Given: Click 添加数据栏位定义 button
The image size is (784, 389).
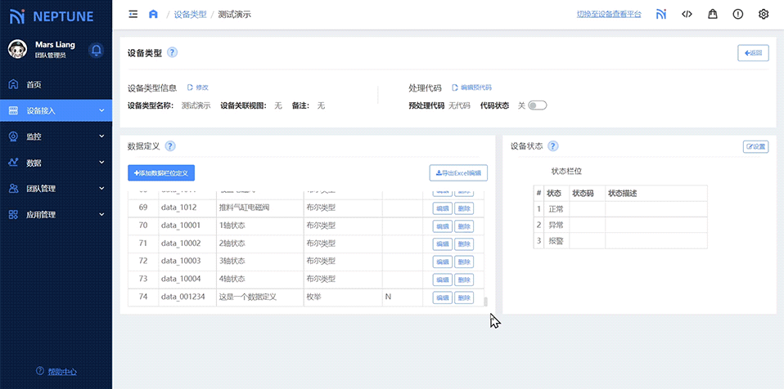Looking at the screenshot, I should click(161, 172).
